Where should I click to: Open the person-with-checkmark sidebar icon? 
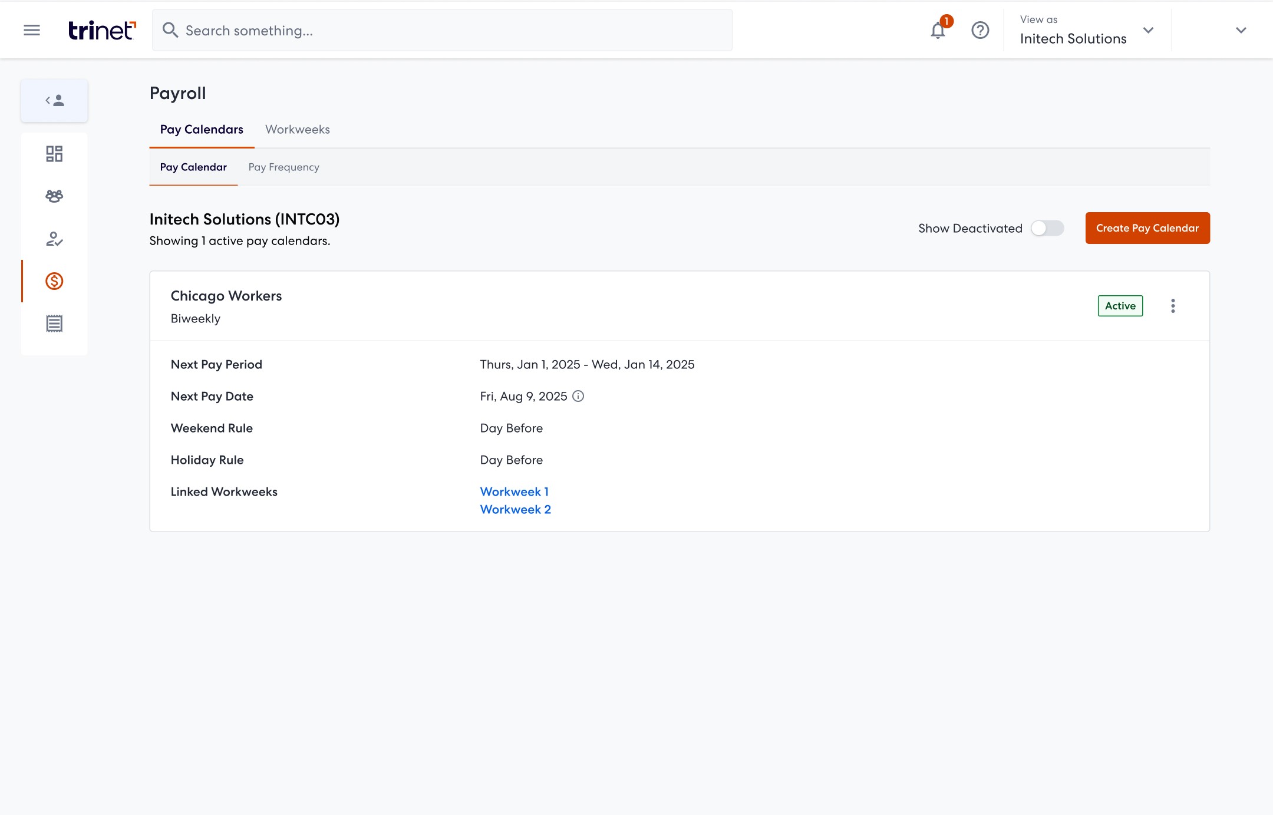coord(54,239)
